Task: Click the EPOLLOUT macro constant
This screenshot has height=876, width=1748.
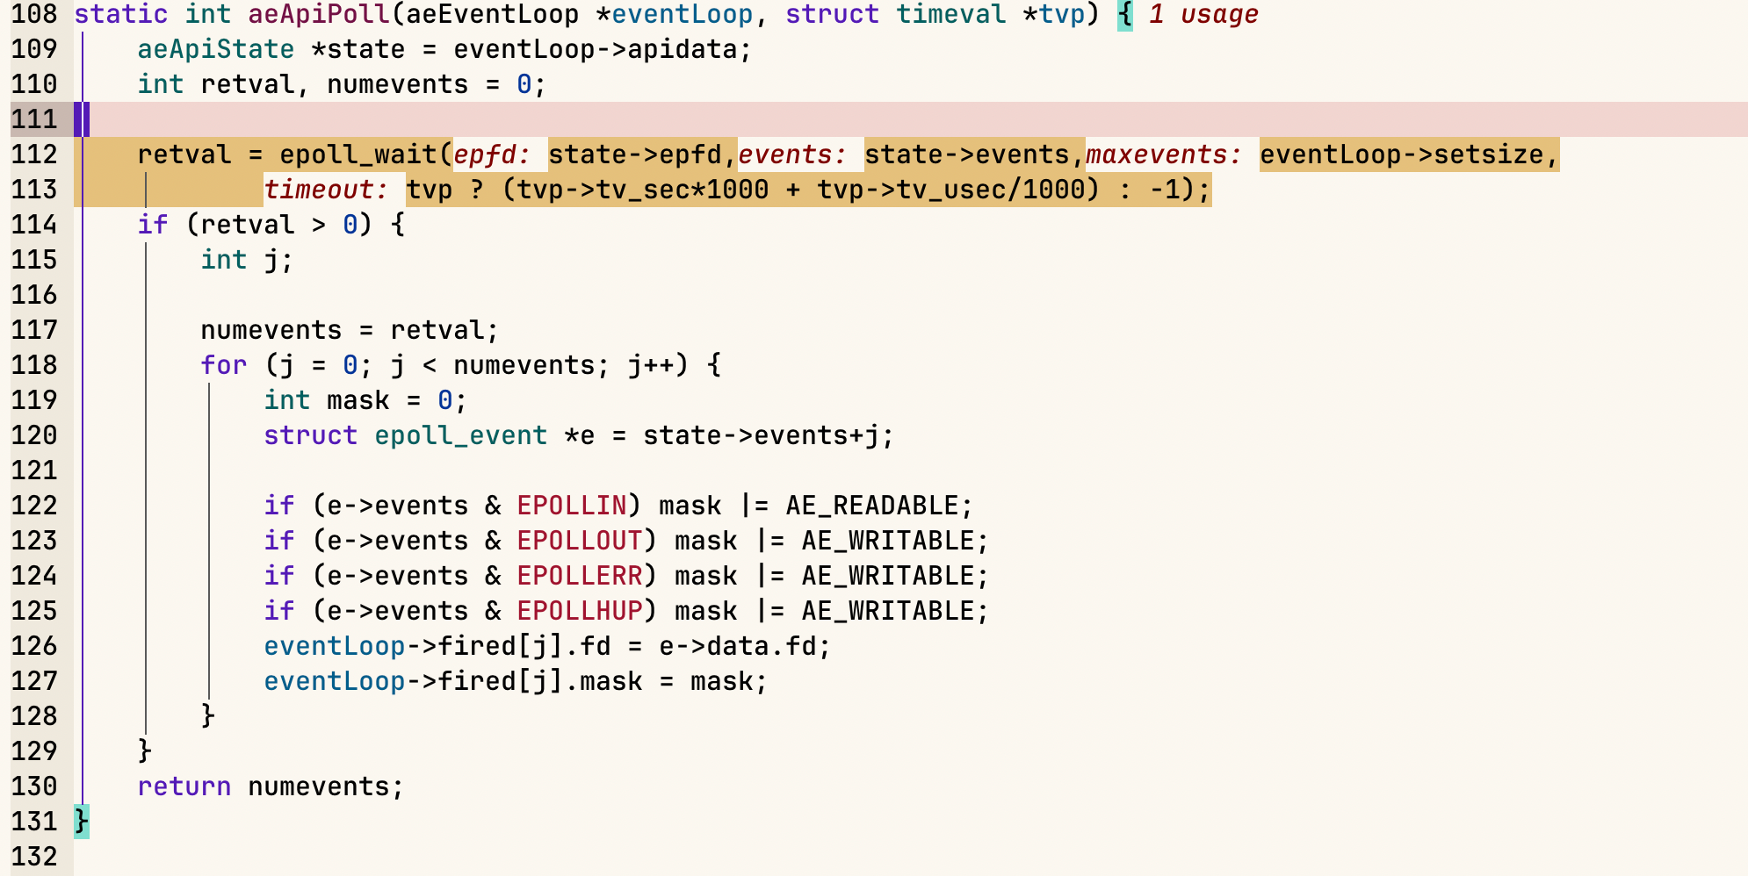Action: pos(579,541)
